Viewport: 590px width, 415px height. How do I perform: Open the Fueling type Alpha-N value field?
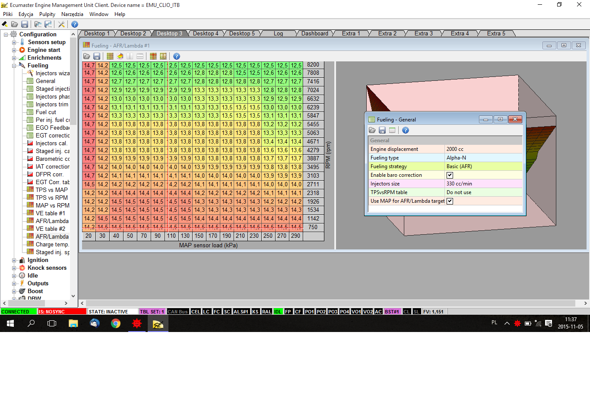(483, 158)
